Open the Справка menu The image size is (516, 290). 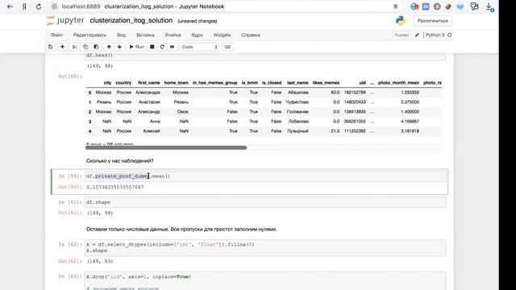pos(251,35)
